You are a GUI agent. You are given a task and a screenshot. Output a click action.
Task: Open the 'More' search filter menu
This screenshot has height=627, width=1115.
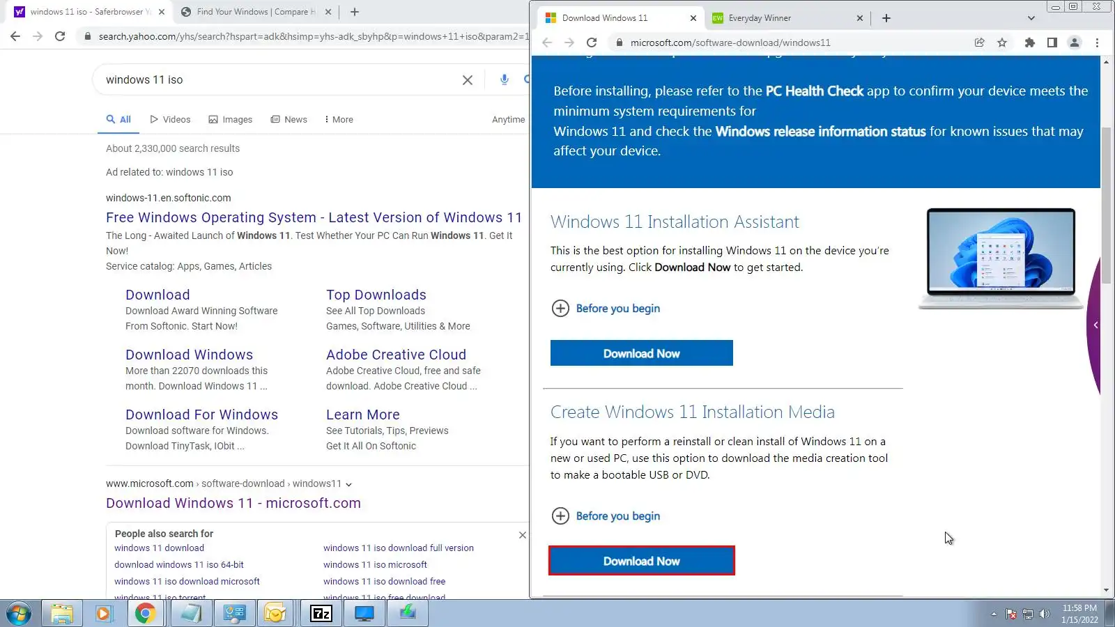[x=339, y=120]
